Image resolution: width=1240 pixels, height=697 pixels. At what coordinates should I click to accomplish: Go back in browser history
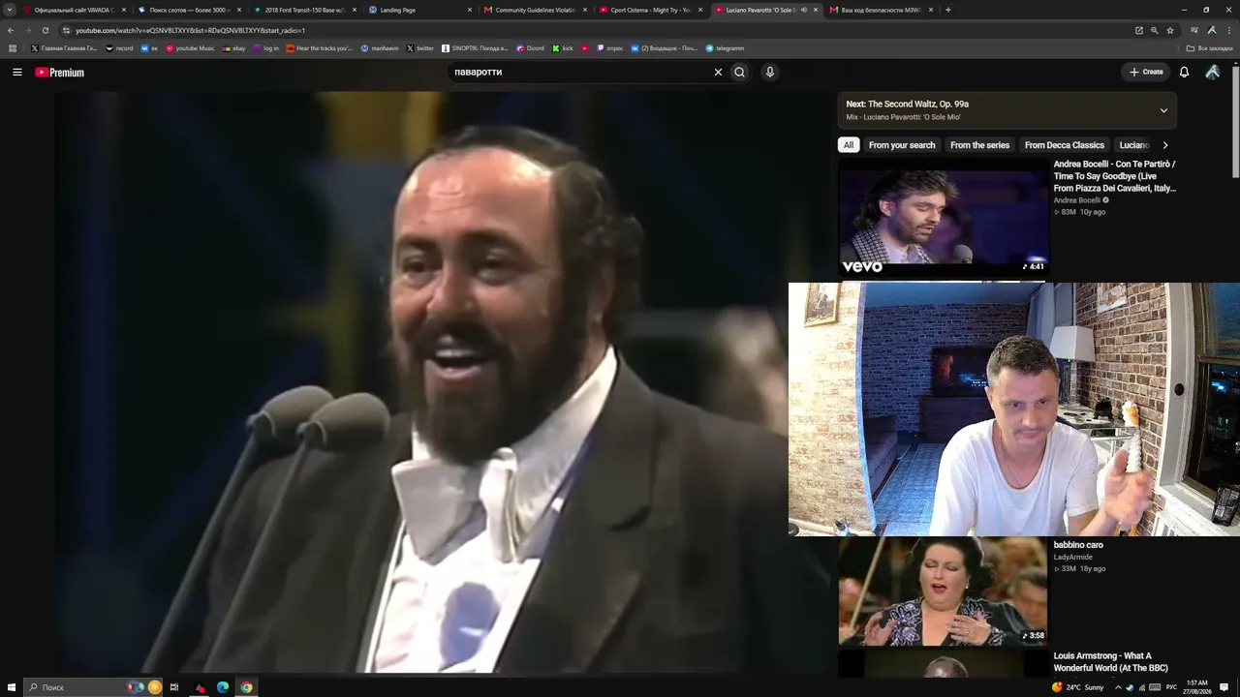pos(11,30)
